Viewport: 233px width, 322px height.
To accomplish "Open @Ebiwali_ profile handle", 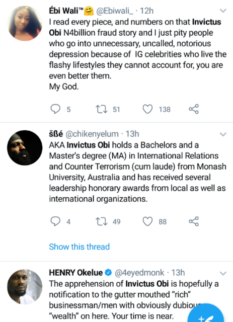I will point(115,11).
